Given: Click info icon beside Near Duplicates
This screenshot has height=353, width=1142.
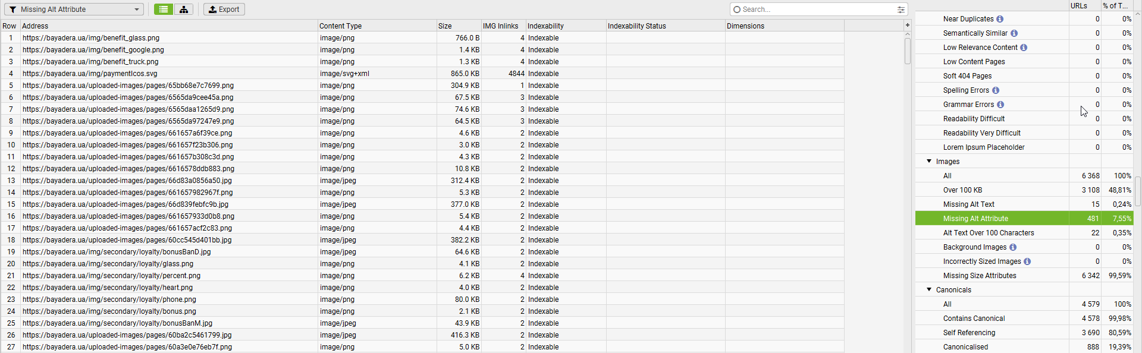Looking at the screenshot, I should pos(1000,19).
